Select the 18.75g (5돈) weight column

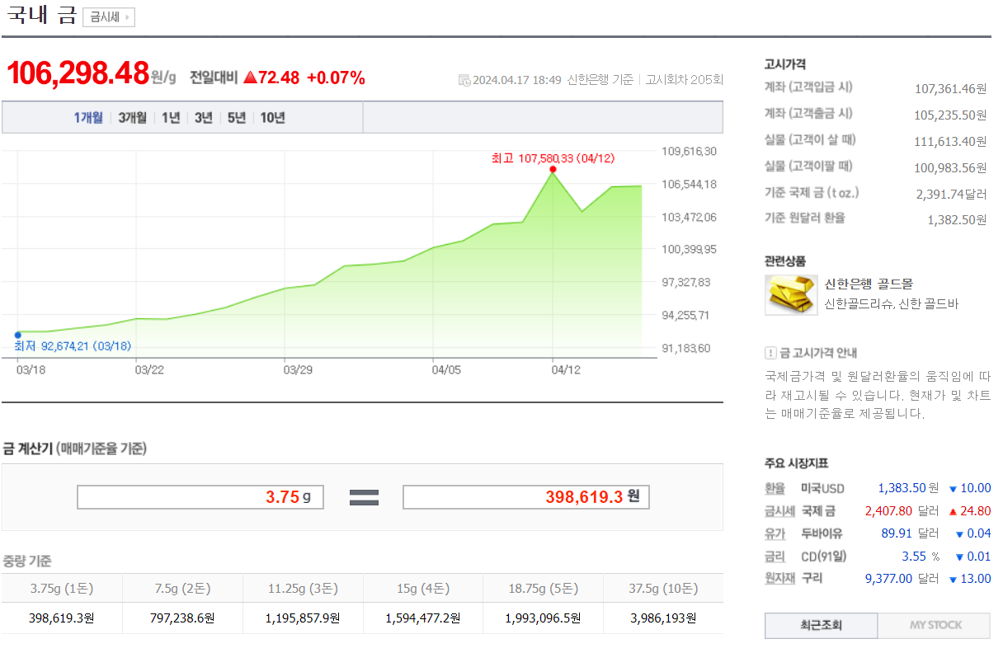(x=544, y=589)
